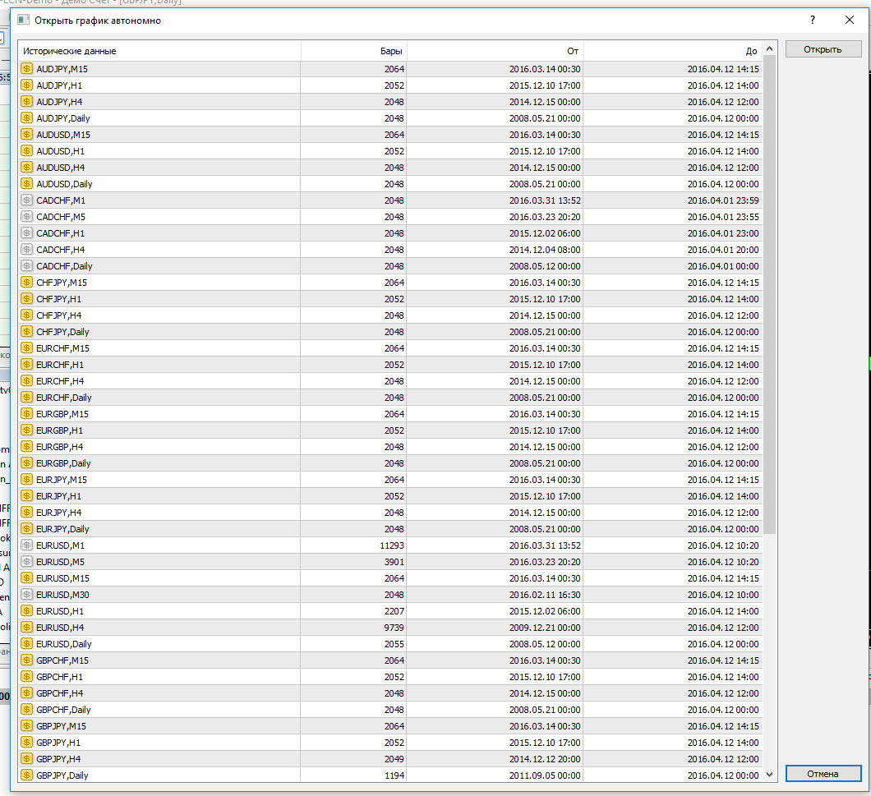Image resolution: width=871 pixels, height=796 pixels.
Task: Select the EURCHF,M15 row
Action: coord(390,348)
